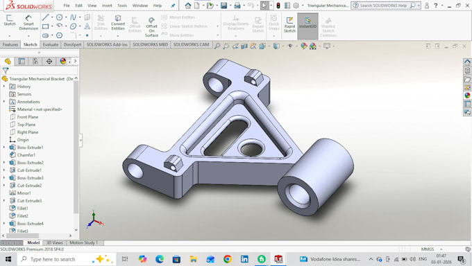
Task: Open the DimXpertManager crosshair tab
Action: tap(49, 62)
